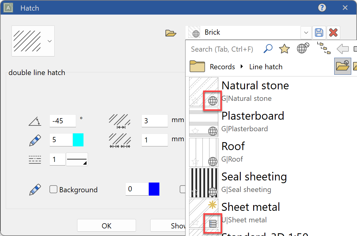Navigate to Records in breadcrumb
This screenshot has height=236, width=357.
point(222,67)
